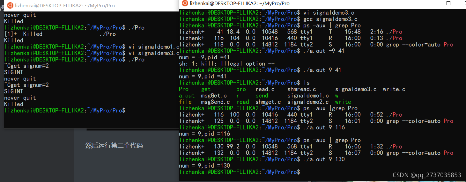
Task: Click the green "send" executable in ls listing
Action: pos(262,96)
